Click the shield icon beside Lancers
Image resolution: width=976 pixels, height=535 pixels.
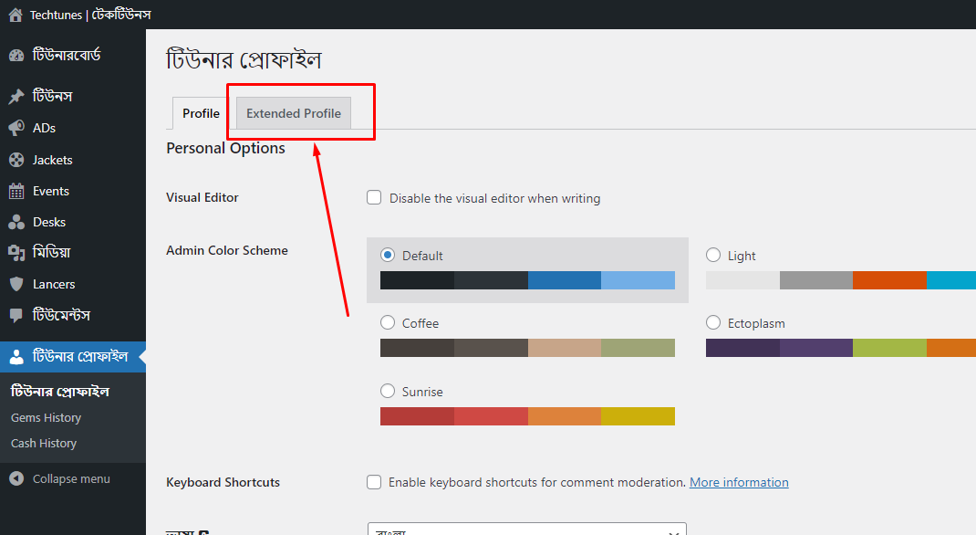pos(16,284)
